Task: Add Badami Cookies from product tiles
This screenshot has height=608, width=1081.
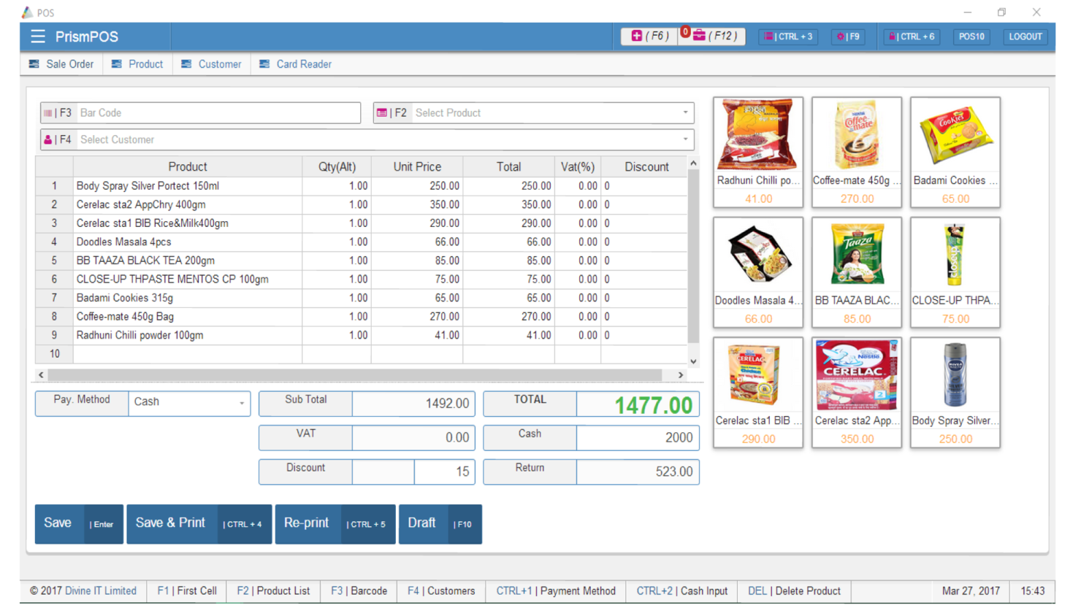Action: 955,152
